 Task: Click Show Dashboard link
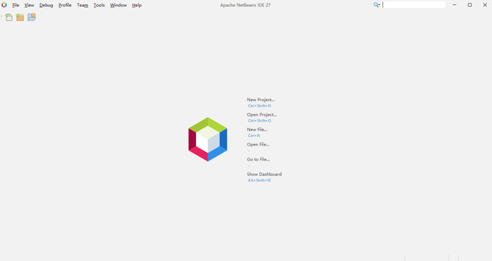click(264, 174)
